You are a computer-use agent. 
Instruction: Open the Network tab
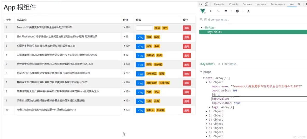[261, 4]
